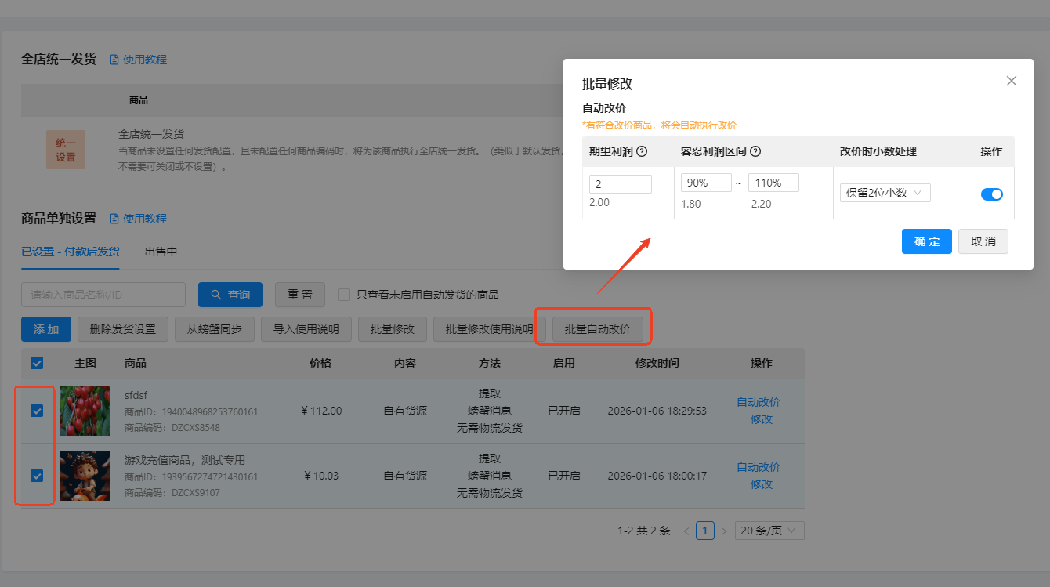Click 自动改价 link in 游戏充值商品 row
This screenshot has height=587, width=1050.
tap(759, 467)
